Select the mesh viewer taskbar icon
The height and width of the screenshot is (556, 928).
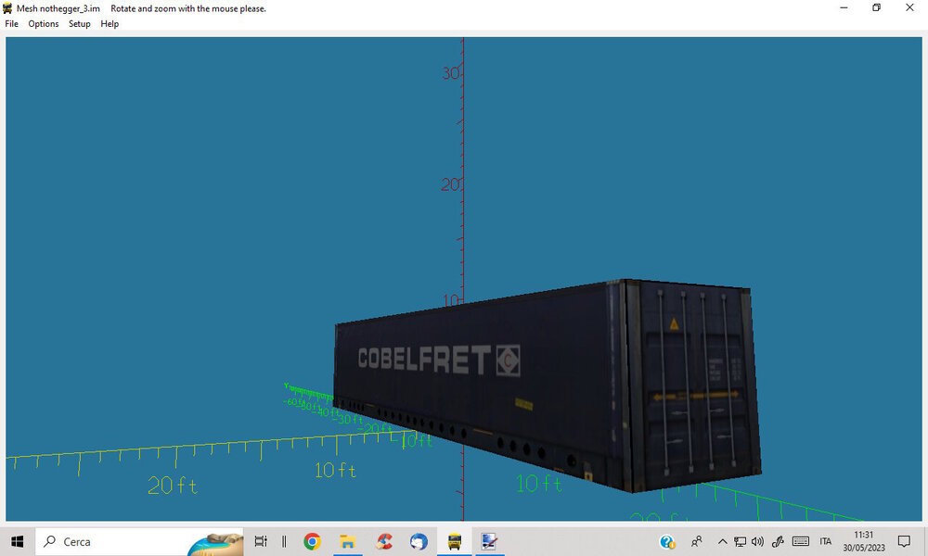coord(489,541)
